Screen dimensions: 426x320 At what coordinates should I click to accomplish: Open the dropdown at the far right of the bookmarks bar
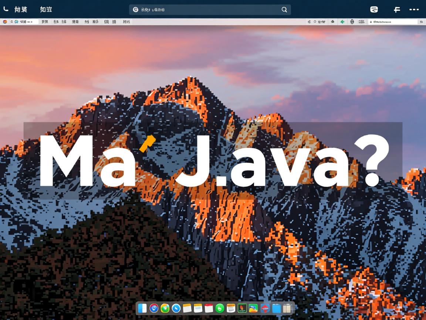pyautogui.click(x=421, y=21)
